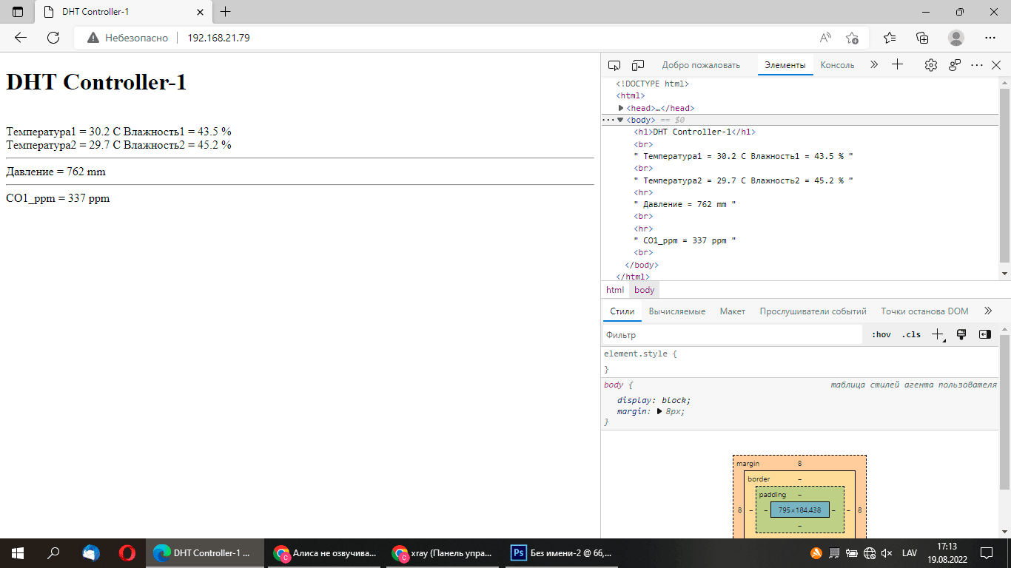This screenshot has width=1011, height=568.
Task: Toggle device emulation mode icon
Action: (x=638, y=65)
